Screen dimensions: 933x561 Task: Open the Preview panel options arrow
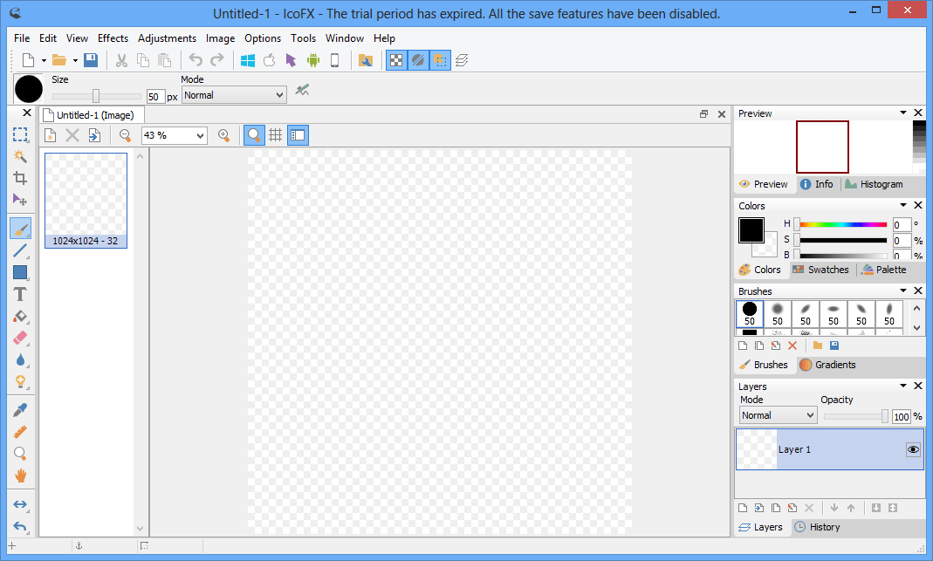tap(902, 113)
